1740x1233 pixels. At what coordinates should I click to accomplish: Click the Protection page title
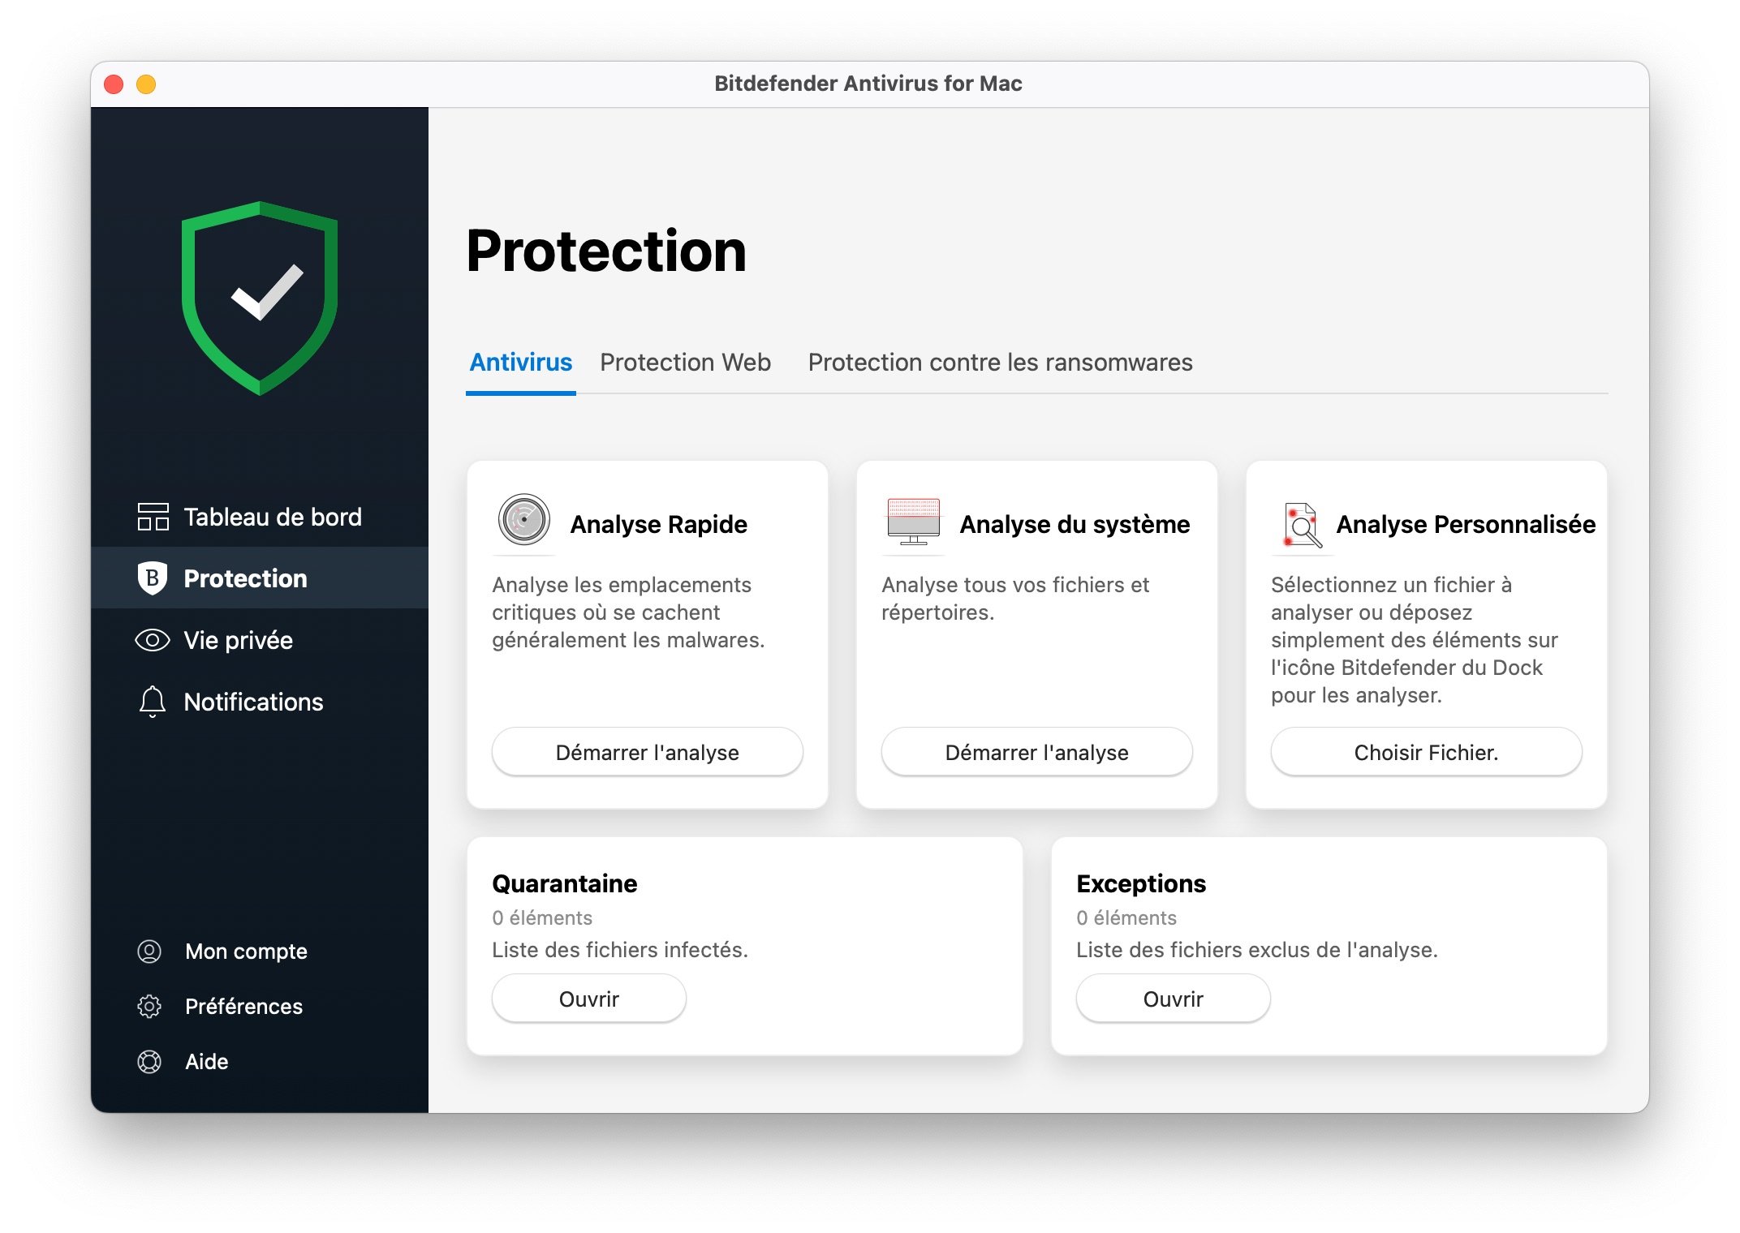[607, 250]
